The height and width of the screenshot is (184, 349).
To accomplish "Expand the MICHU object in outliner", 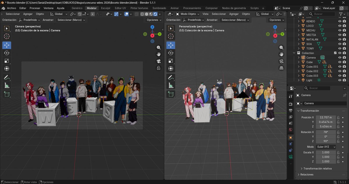I will [x=299, y=30].
